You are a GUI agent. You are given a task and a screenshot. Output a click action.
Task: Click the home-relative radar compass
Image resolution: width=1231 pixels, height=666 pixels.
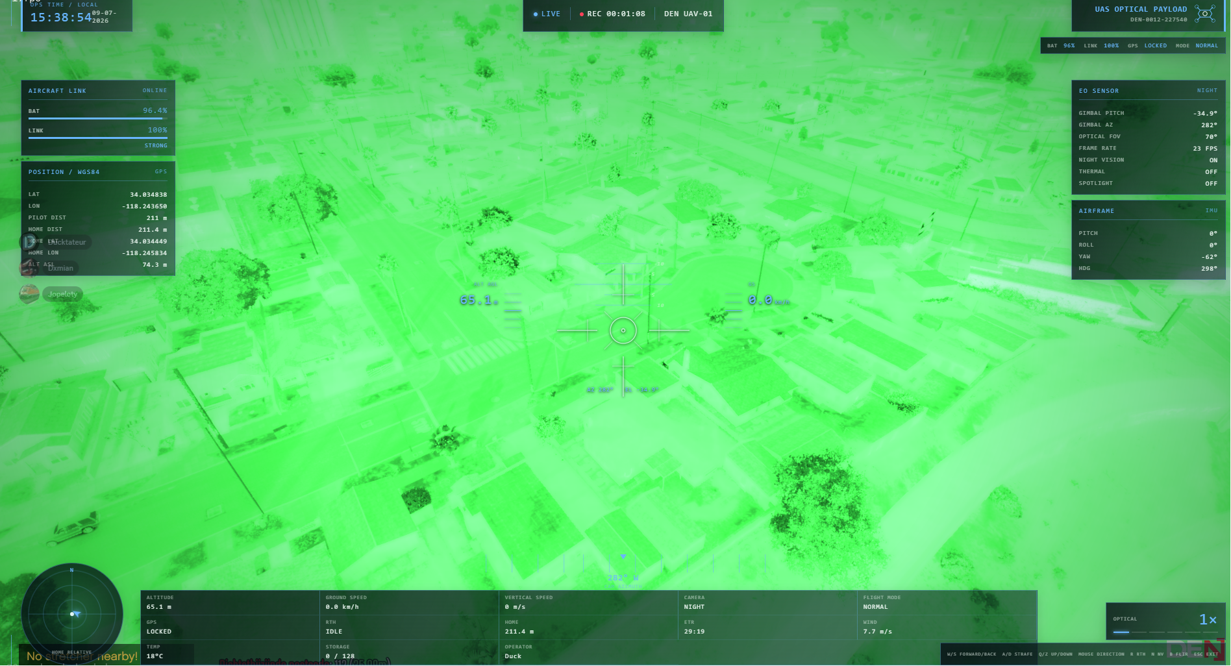(x=72, y=613)
